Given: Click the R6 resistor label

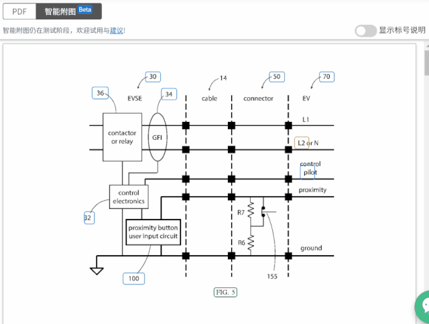Looking at the screenshot, I should point(241,242).
